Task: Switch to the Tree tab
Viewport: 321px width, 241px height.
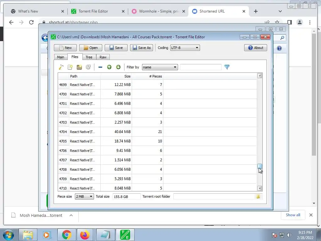Action: tap(89, 57)
